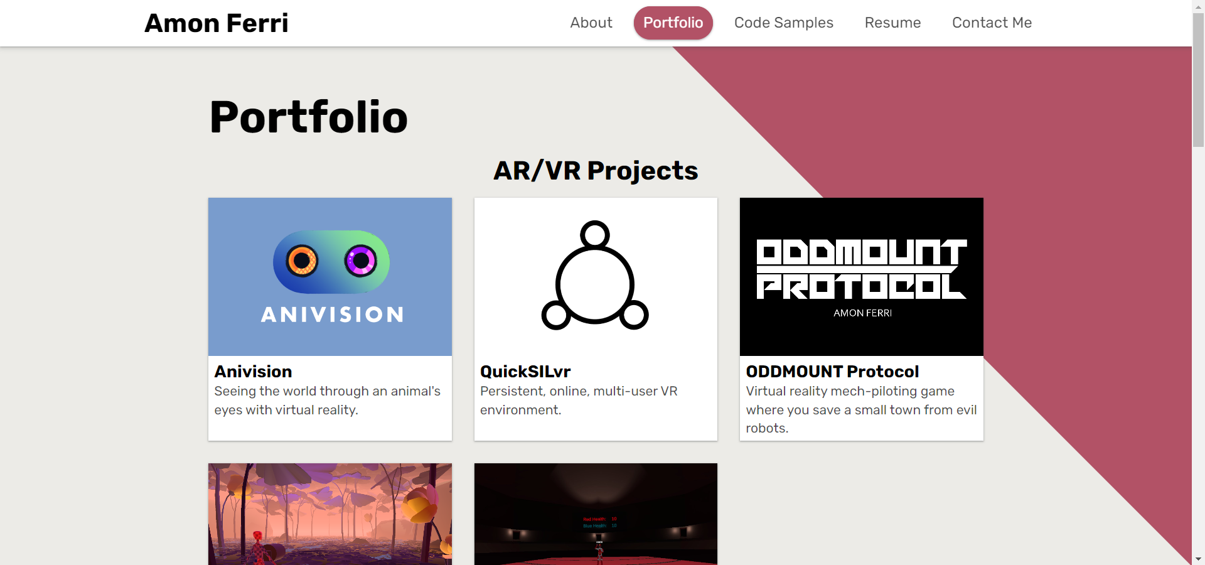Click the Amon Ferri site title
Viewport: 1205px width, 565px height.
pos(217,23)
